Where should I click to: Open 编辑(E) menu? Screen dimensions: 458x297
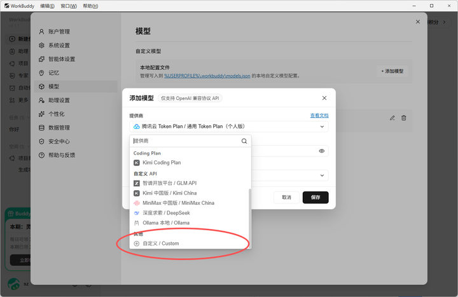click(47, 6)
